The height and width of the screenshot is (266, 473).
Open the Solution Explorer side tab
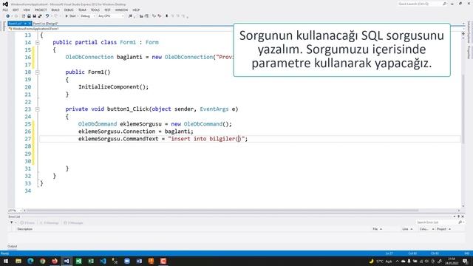click(469, 31)
